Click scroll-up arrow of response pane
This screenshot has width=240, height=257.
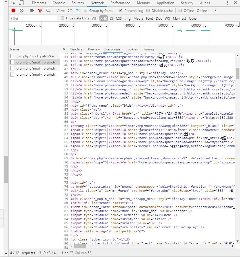click(x=237, y=56)
